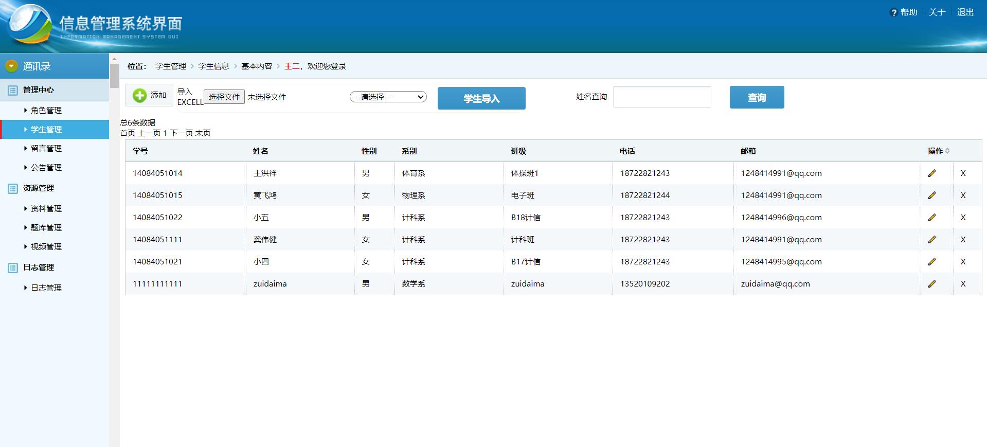Go to 上一页 pagination link

coord(149,133)
